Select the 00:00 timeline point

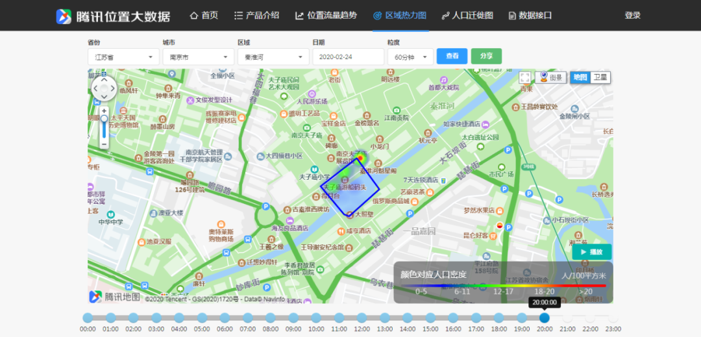coord(88,318)
